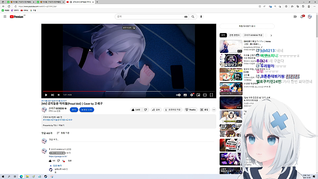
Task: Open the 가요제 같이보기 recommended thumbnail
Action: click(x=231, y=60)
